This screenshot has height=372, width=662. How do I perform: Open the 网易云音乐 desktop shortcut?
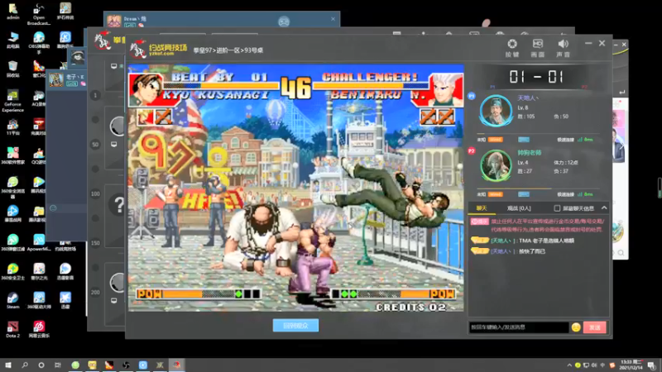click(x=39, y=329)
